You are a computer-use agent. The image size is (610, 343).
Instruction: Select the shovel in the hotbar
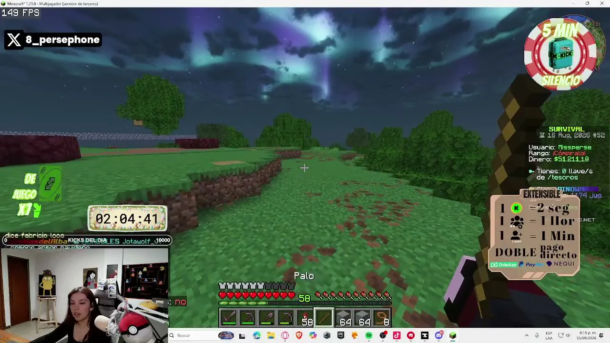pyautogui.click(x=267, y=318)
